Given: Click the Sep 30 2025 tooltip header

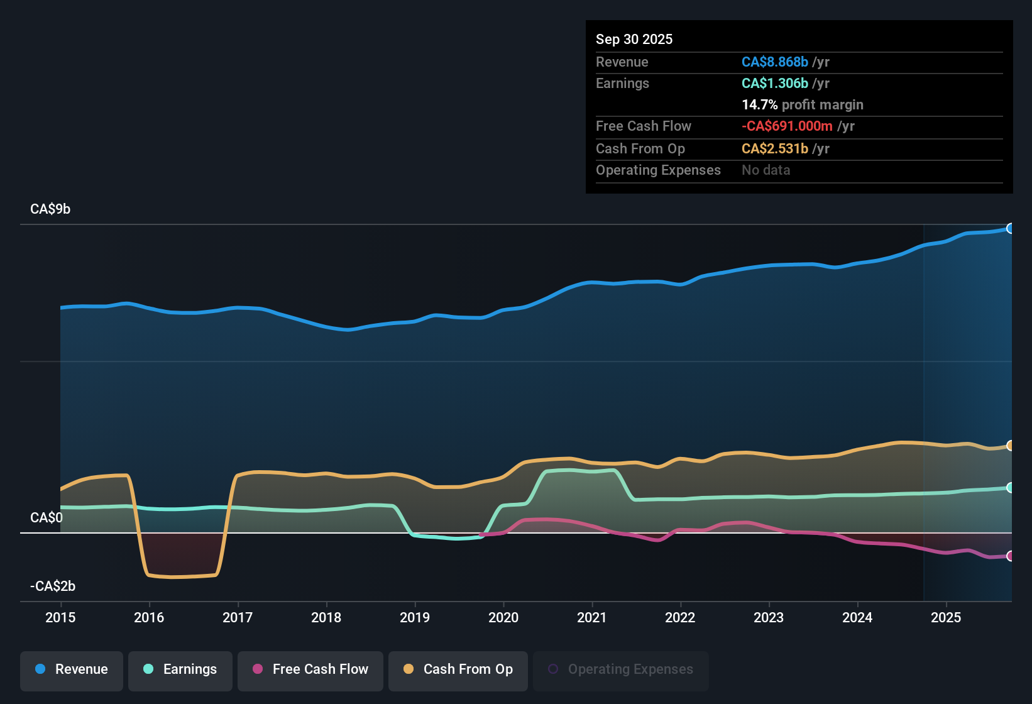Looking at the screenshot, I should tap(634, 39).
